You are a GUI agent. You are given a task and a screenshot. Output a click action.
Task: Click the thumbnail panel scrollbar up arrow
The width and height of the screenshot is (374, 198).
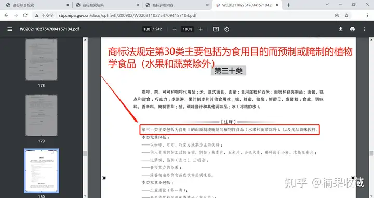(x=85, y=40)
